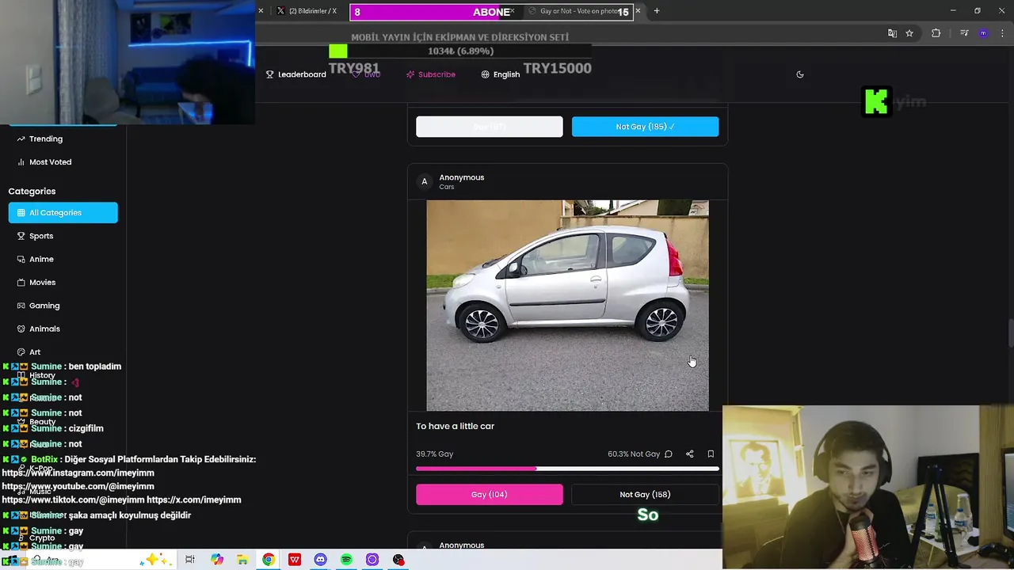Viewport: 1014px width, 570px height.
Task: Open Spotify from the taskbar
Action: [x=346, y=560]
